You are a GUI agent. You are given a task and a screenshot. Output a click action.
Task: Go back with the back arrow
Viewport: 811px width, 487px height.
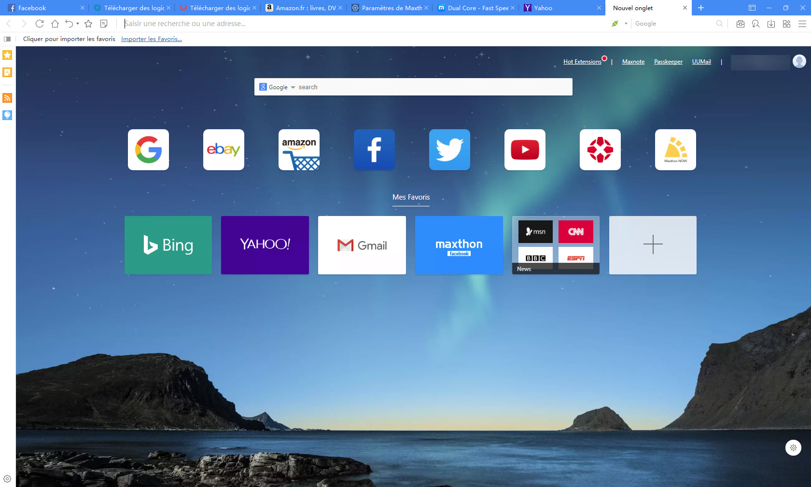click(8, 24)
